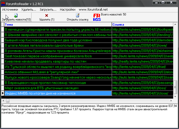
Task: Click link ending in iowa/
Action: [142, 45]
